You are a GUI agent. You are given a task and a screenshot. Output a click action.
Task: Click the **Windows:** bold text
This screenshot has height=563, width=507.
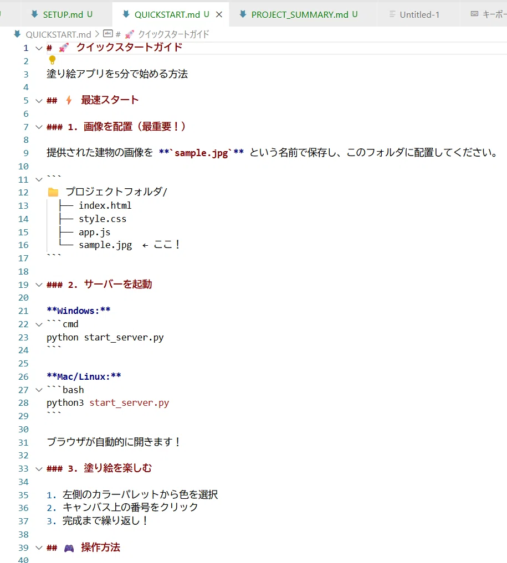[x=79, y=311]
